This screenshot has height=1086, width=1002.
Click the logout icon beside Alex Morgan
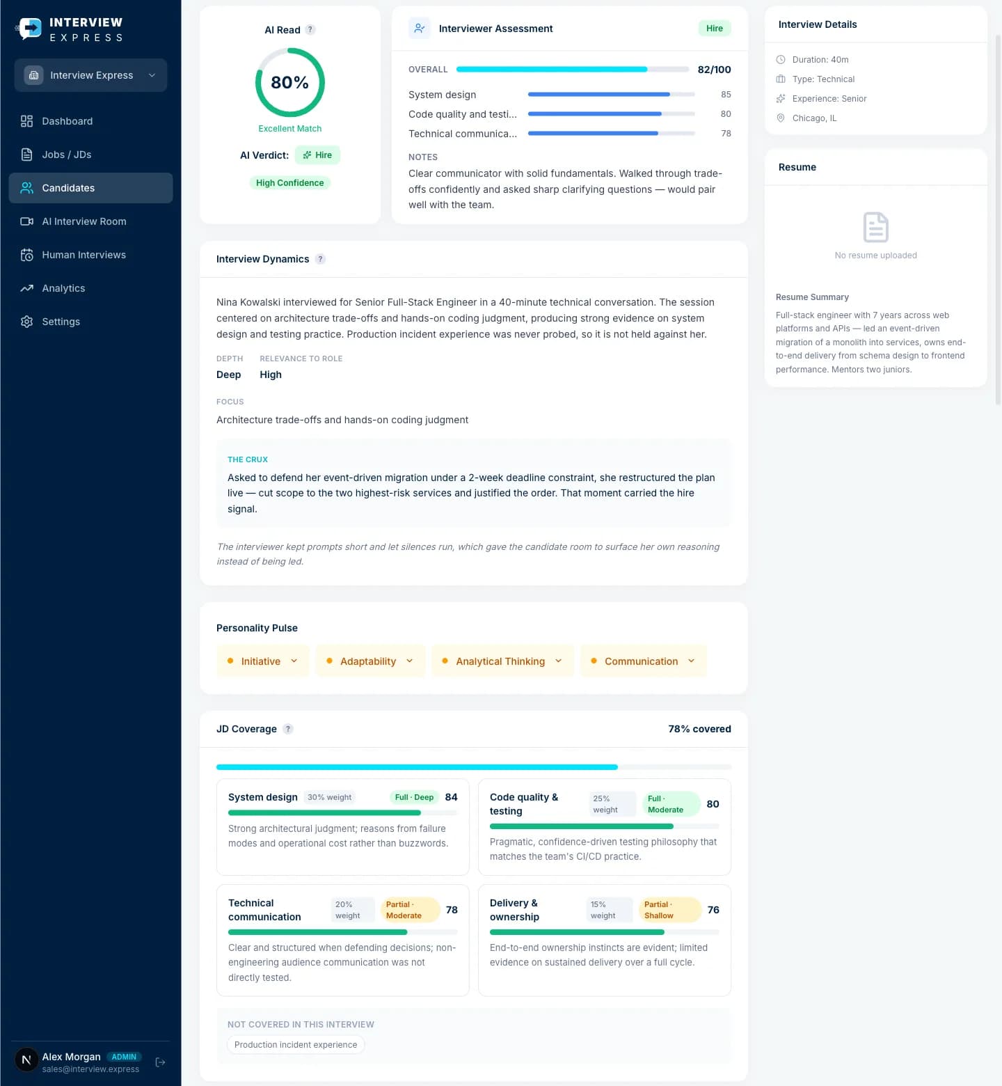(x=160, y=1062)
